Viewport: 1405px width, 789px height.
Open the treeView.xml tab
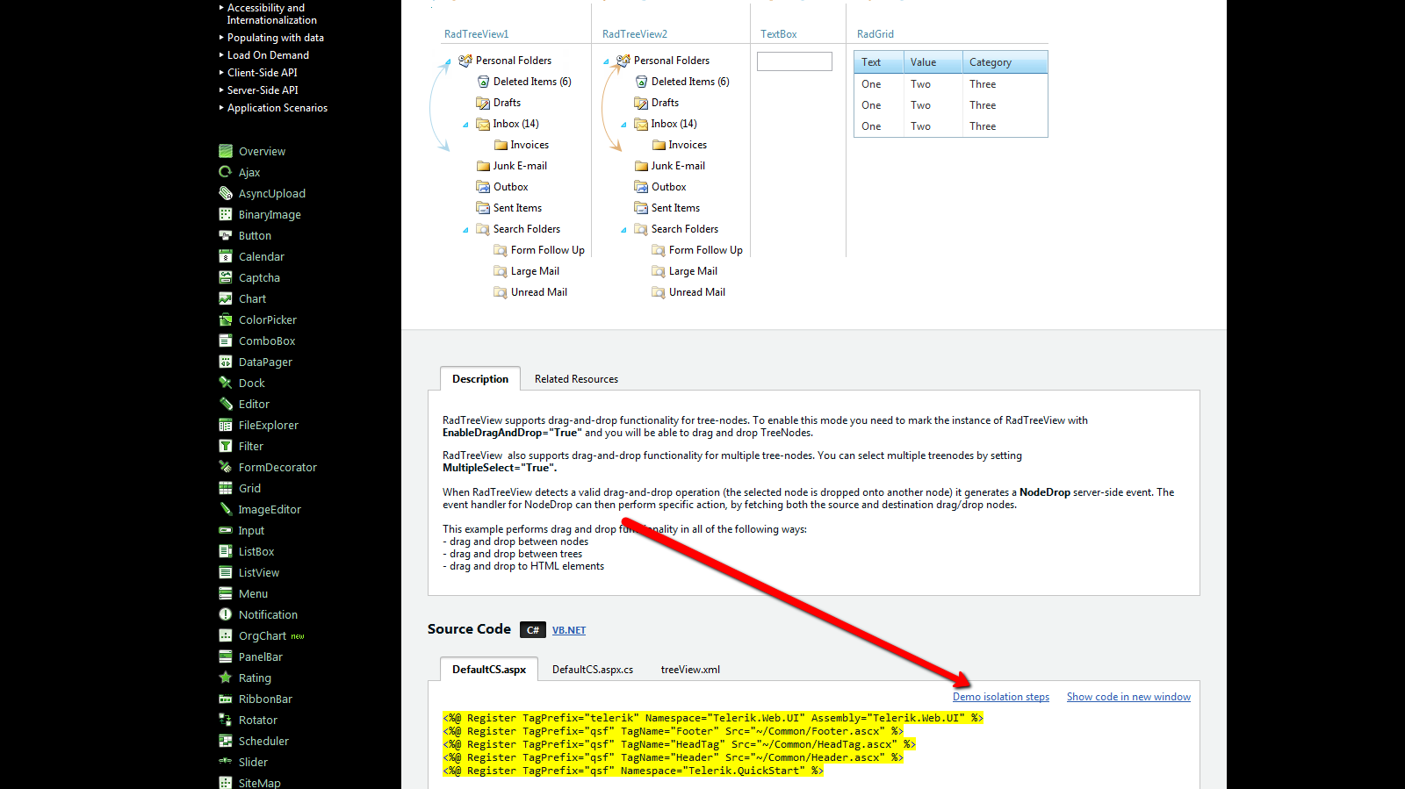click(690, 670)
